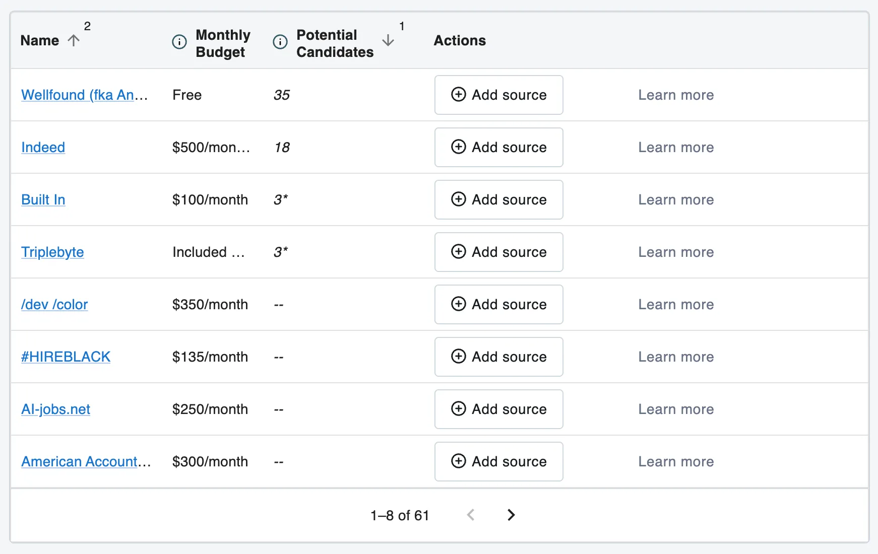Add American Account… as a source
878x554 pixels.
[499, 461]
